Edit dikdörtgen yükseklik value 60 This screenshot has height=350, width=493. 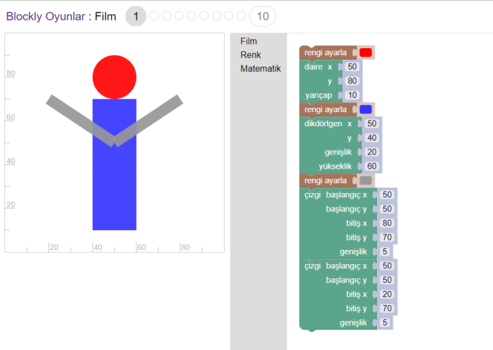tap(372, 167)
